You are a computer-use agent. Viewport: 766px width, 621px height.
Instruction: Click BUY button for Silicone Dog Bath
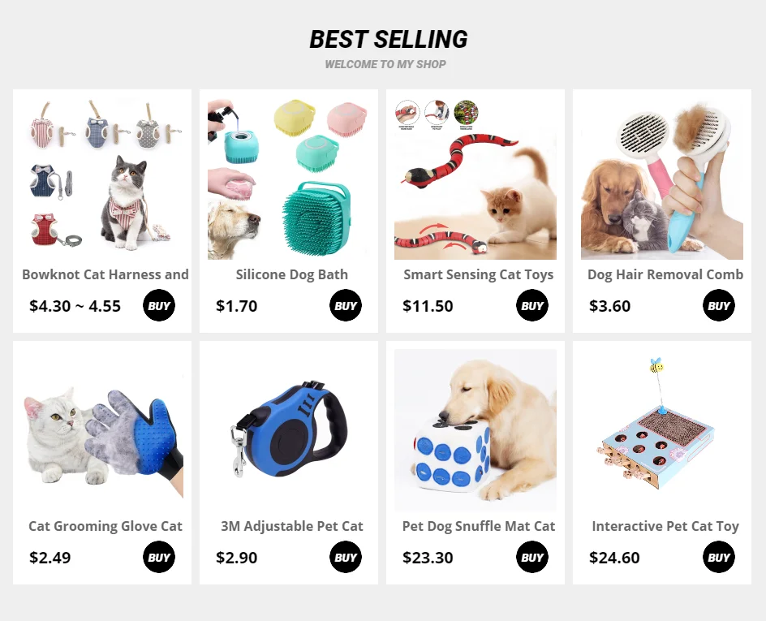pyautogui.click(x=346, y=306)
